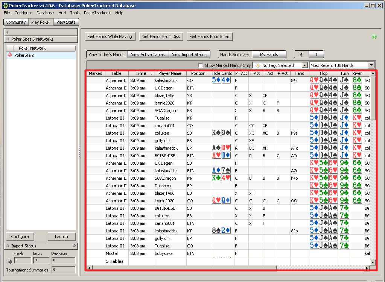Screen dimensions: 385x282
Task: Click coliukee's K♠9♠ hole cards
Action: (x=221, y=133)
